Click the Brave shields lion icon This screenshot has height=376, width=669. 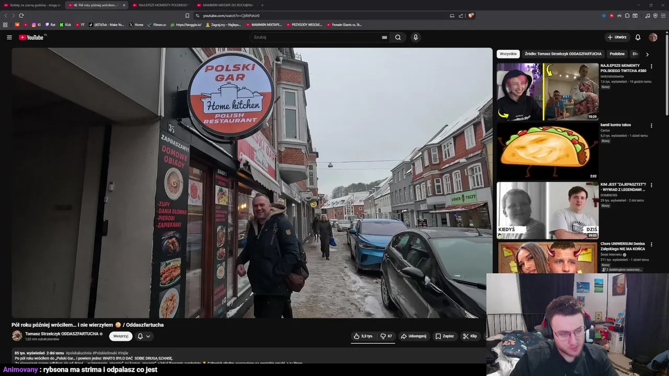(x=470, y=16)
